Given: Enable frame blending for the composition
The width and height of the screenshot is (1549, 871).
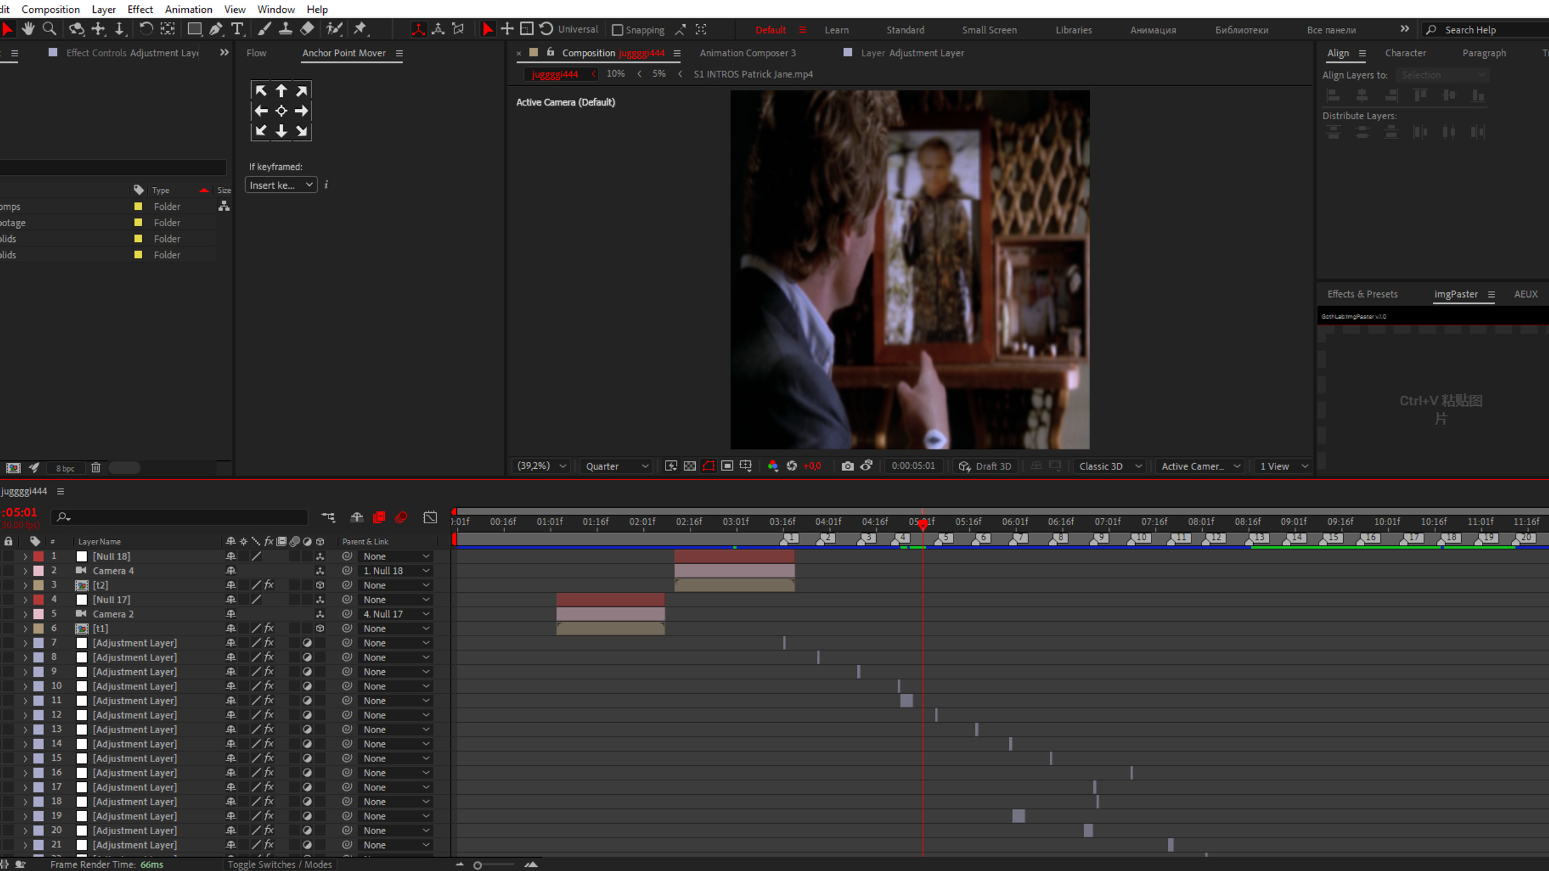Looking at the screenshot, I should pyautogui.click(x=379, y=518).
